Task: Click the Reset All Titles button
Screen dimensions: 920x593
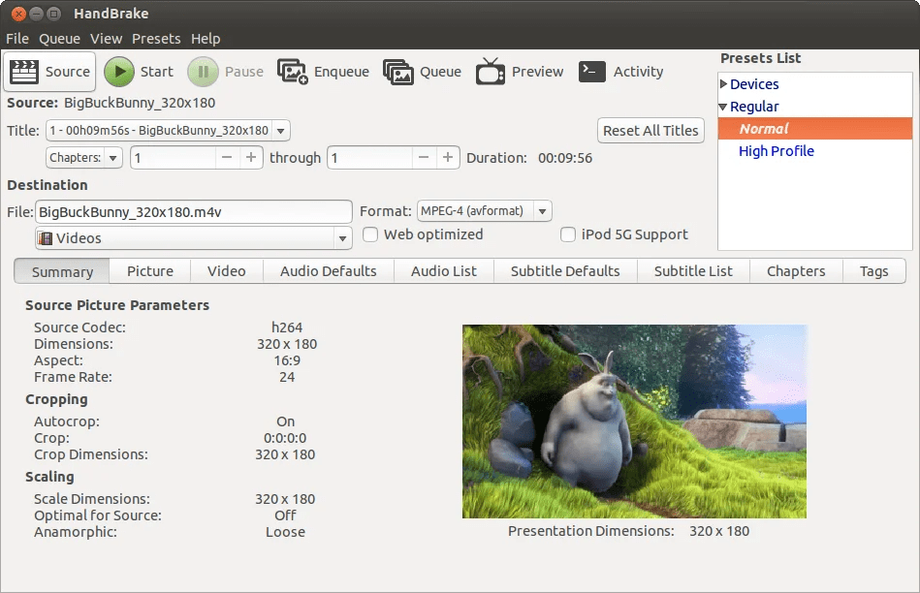Action: pos(650,130)
